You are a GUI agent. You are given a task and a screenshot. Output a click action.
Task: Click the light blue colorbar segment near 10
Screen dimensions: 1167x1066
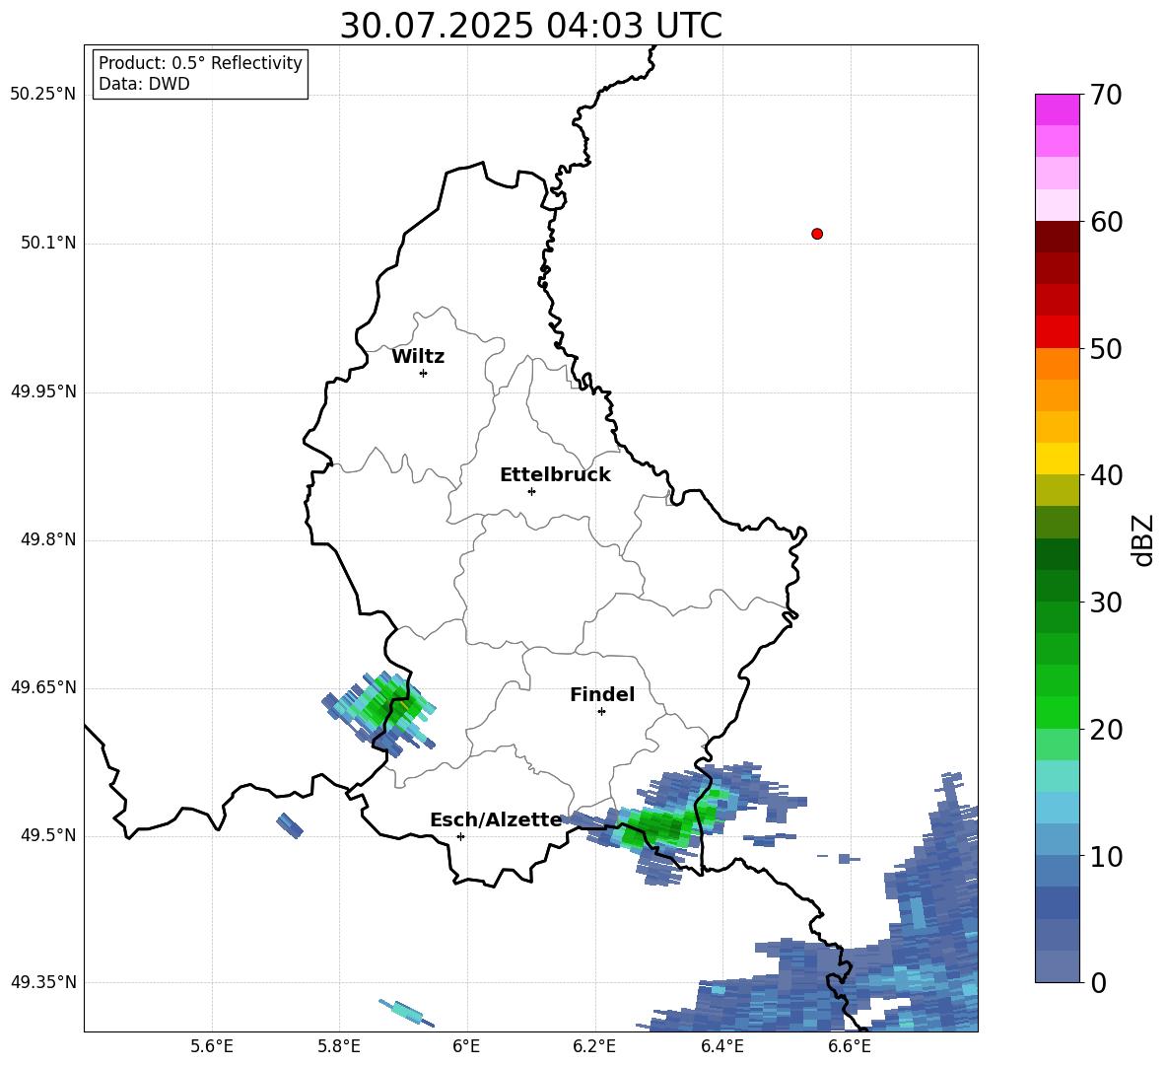coord(1057,840)
